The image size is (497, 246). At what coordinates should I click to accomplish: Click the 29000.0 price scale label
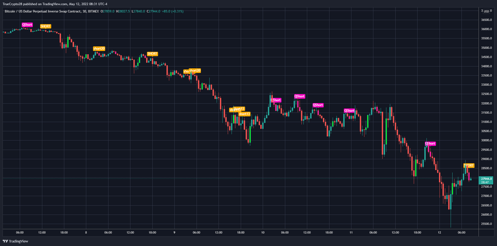coord(486,159)
